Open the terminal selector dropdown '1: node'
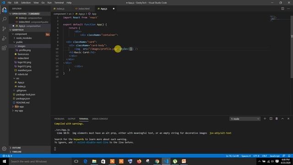The height and width of the screenshot is (165, 293). coord(245,119)
